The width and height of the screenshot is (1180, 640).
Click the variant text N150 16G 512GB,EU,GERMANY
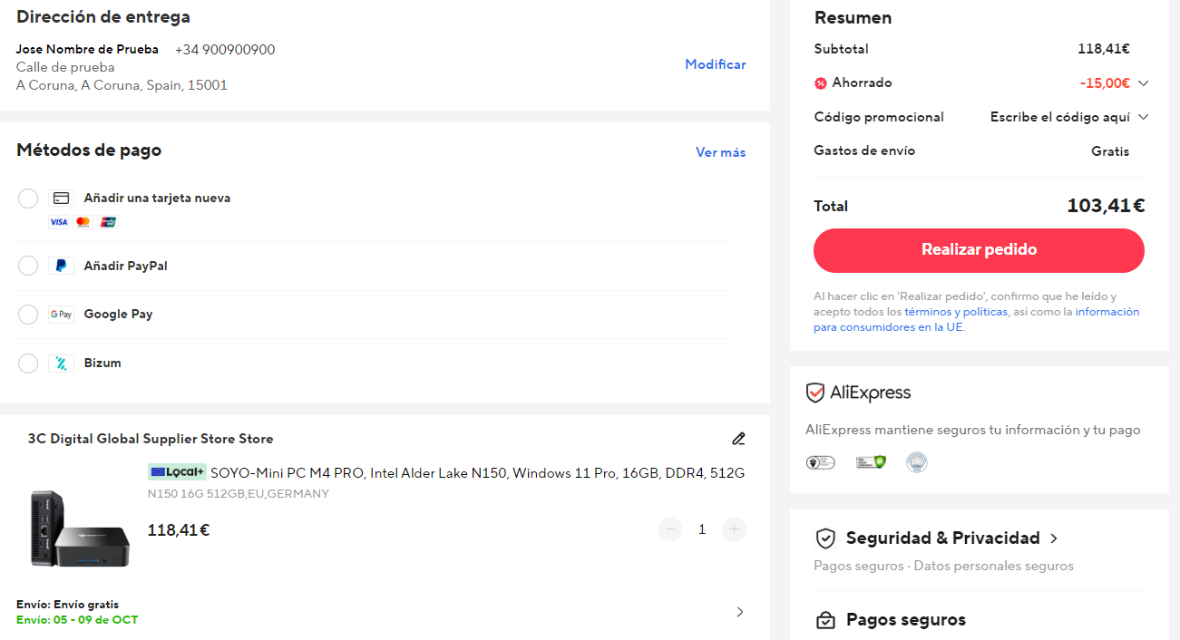pyautogui.click(x=239, y=494)
